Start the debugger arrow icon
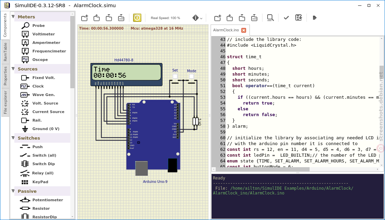The image size is (385, 220). [315, 18]
